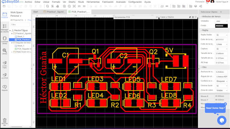Open the Fabricación menu
The image size is (230, 129).
(x=108, y=2)
